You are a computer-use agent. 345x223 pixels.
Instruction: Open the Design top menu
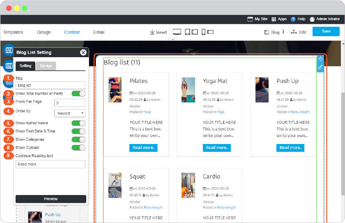click(44, 32)
